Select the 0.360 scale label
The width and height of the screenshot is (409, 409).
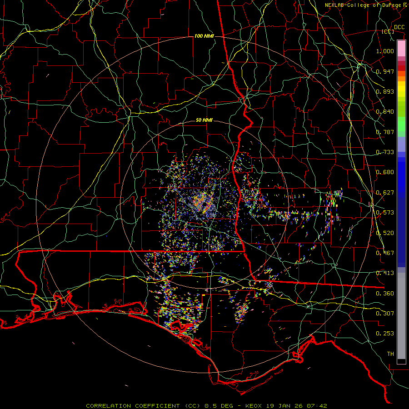click(385, 294)
